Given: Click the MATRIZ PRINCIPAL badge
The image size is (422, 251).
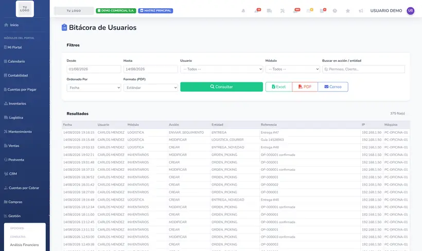Looking at the screenshot, I should pyautogui.click(x=155, y=11).
